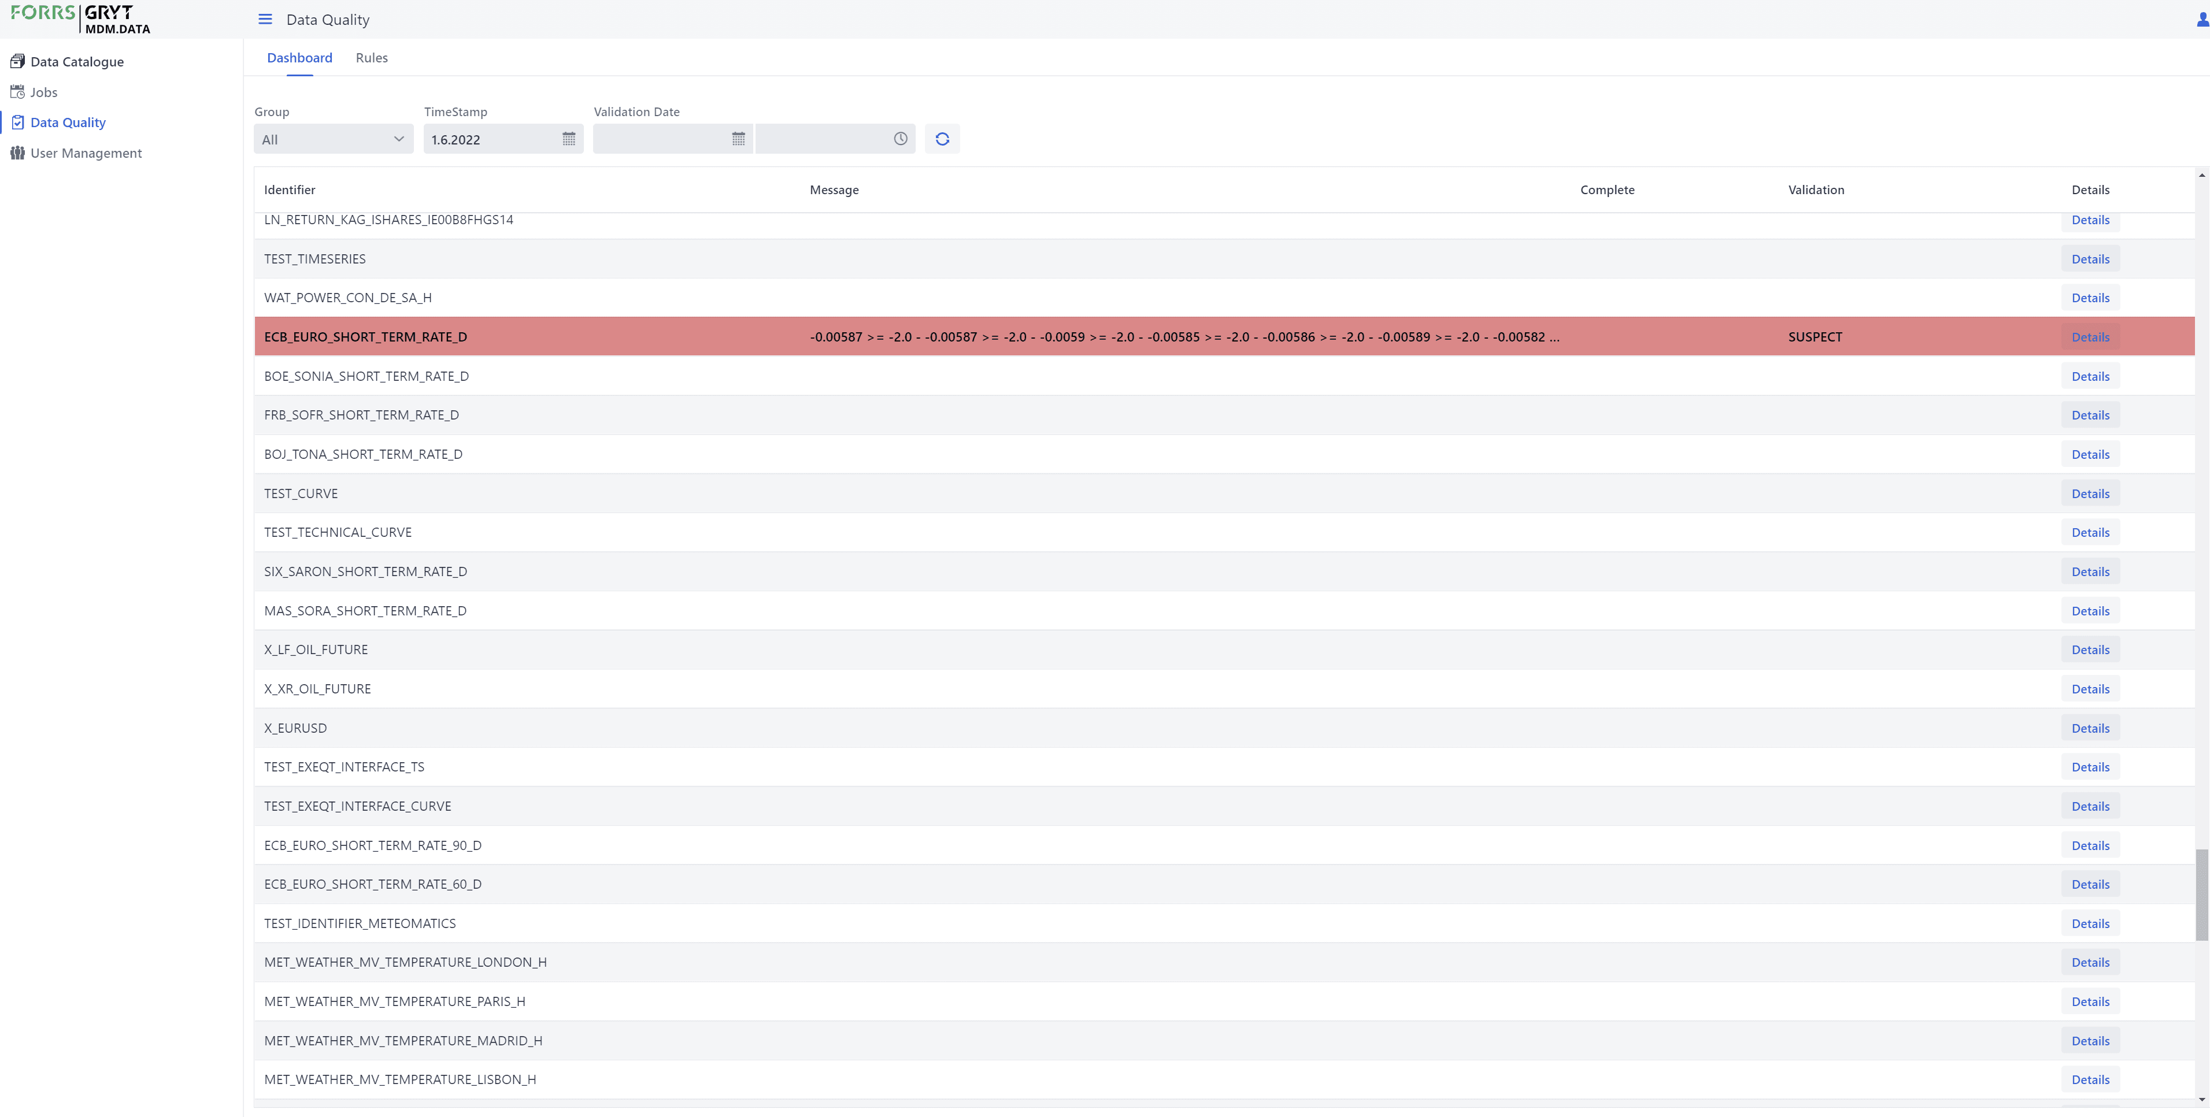Switch to the Dashboard tab
The image size is (2210, 1117).
pos(299,57)
